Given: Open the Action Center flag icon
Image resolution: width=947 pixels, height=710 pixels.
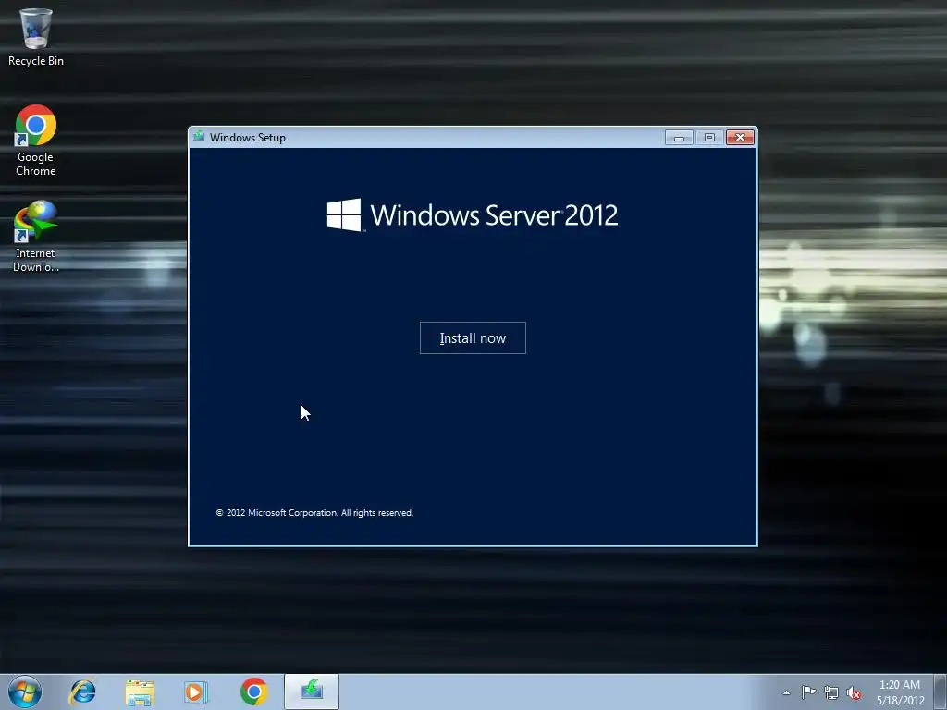Looking at the screenshot, I should (x=808, y=692).
